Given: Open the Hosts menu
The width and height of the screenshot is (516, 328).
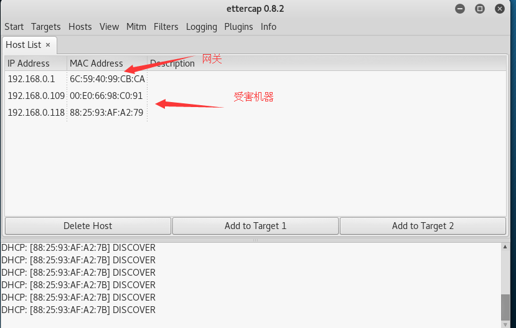Looking at the screenshot, I should point(80,27).
